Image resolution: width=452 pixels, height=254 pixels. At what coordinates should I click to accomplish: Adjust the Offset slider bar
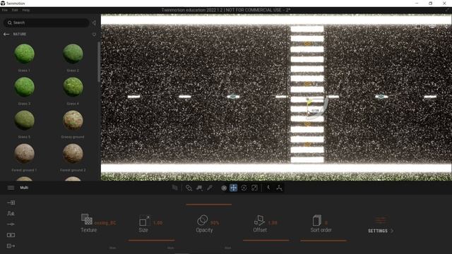pyautogui.click(x=266, y=240)
